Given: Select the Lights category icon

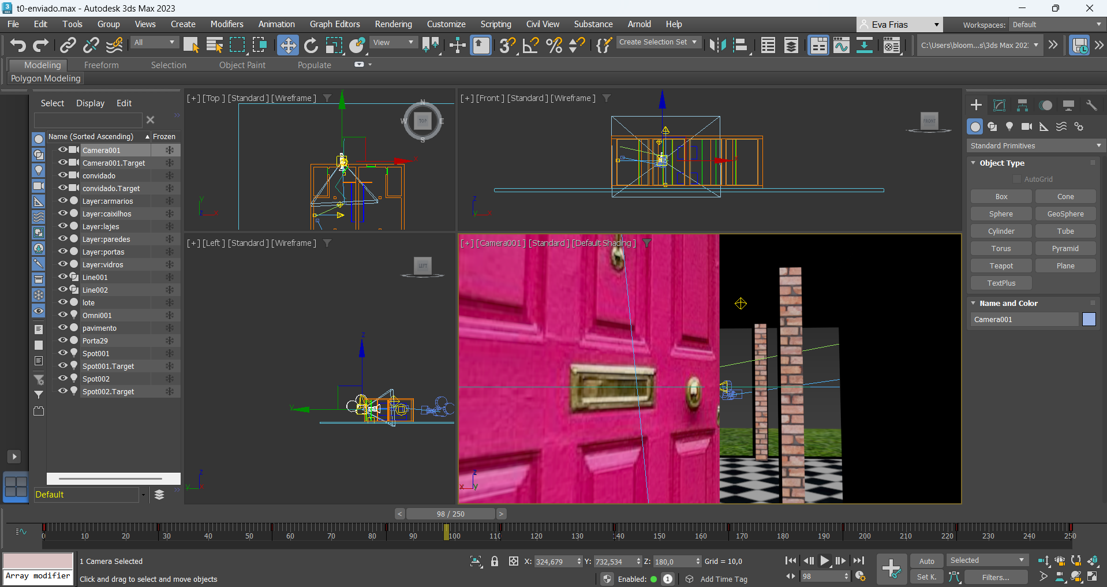Looking at the screenshot, I should (x=1009, y=126).
